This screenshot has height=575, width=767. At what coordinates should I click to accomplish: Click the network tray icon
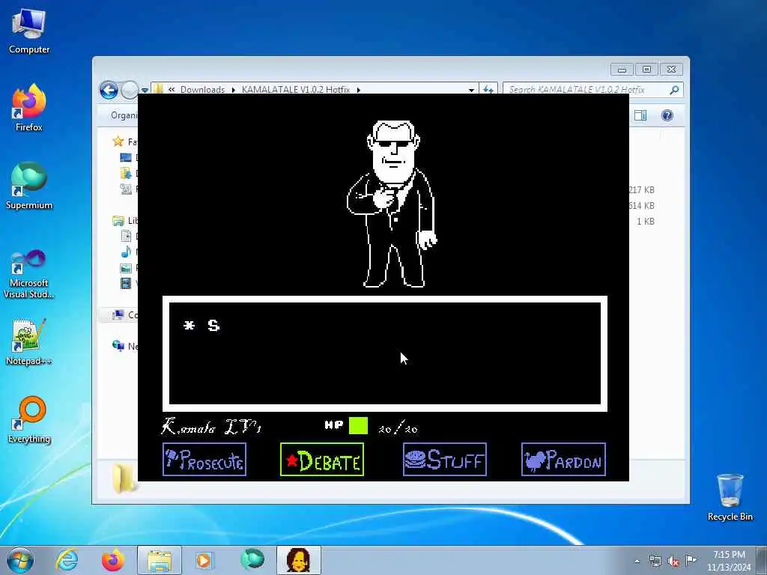click(655, 562)
